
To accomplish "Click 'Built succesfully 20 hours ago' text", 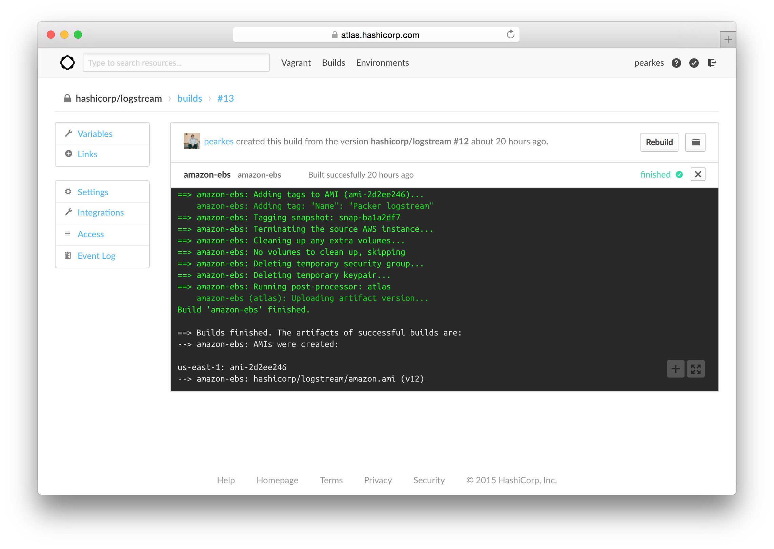I will click(361, 175).
